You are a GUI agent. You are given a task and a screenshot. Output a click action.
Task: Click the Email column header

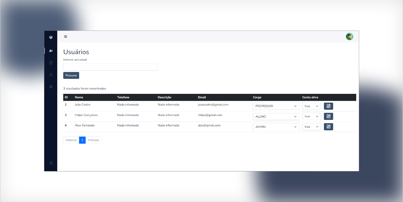point(202,97)
